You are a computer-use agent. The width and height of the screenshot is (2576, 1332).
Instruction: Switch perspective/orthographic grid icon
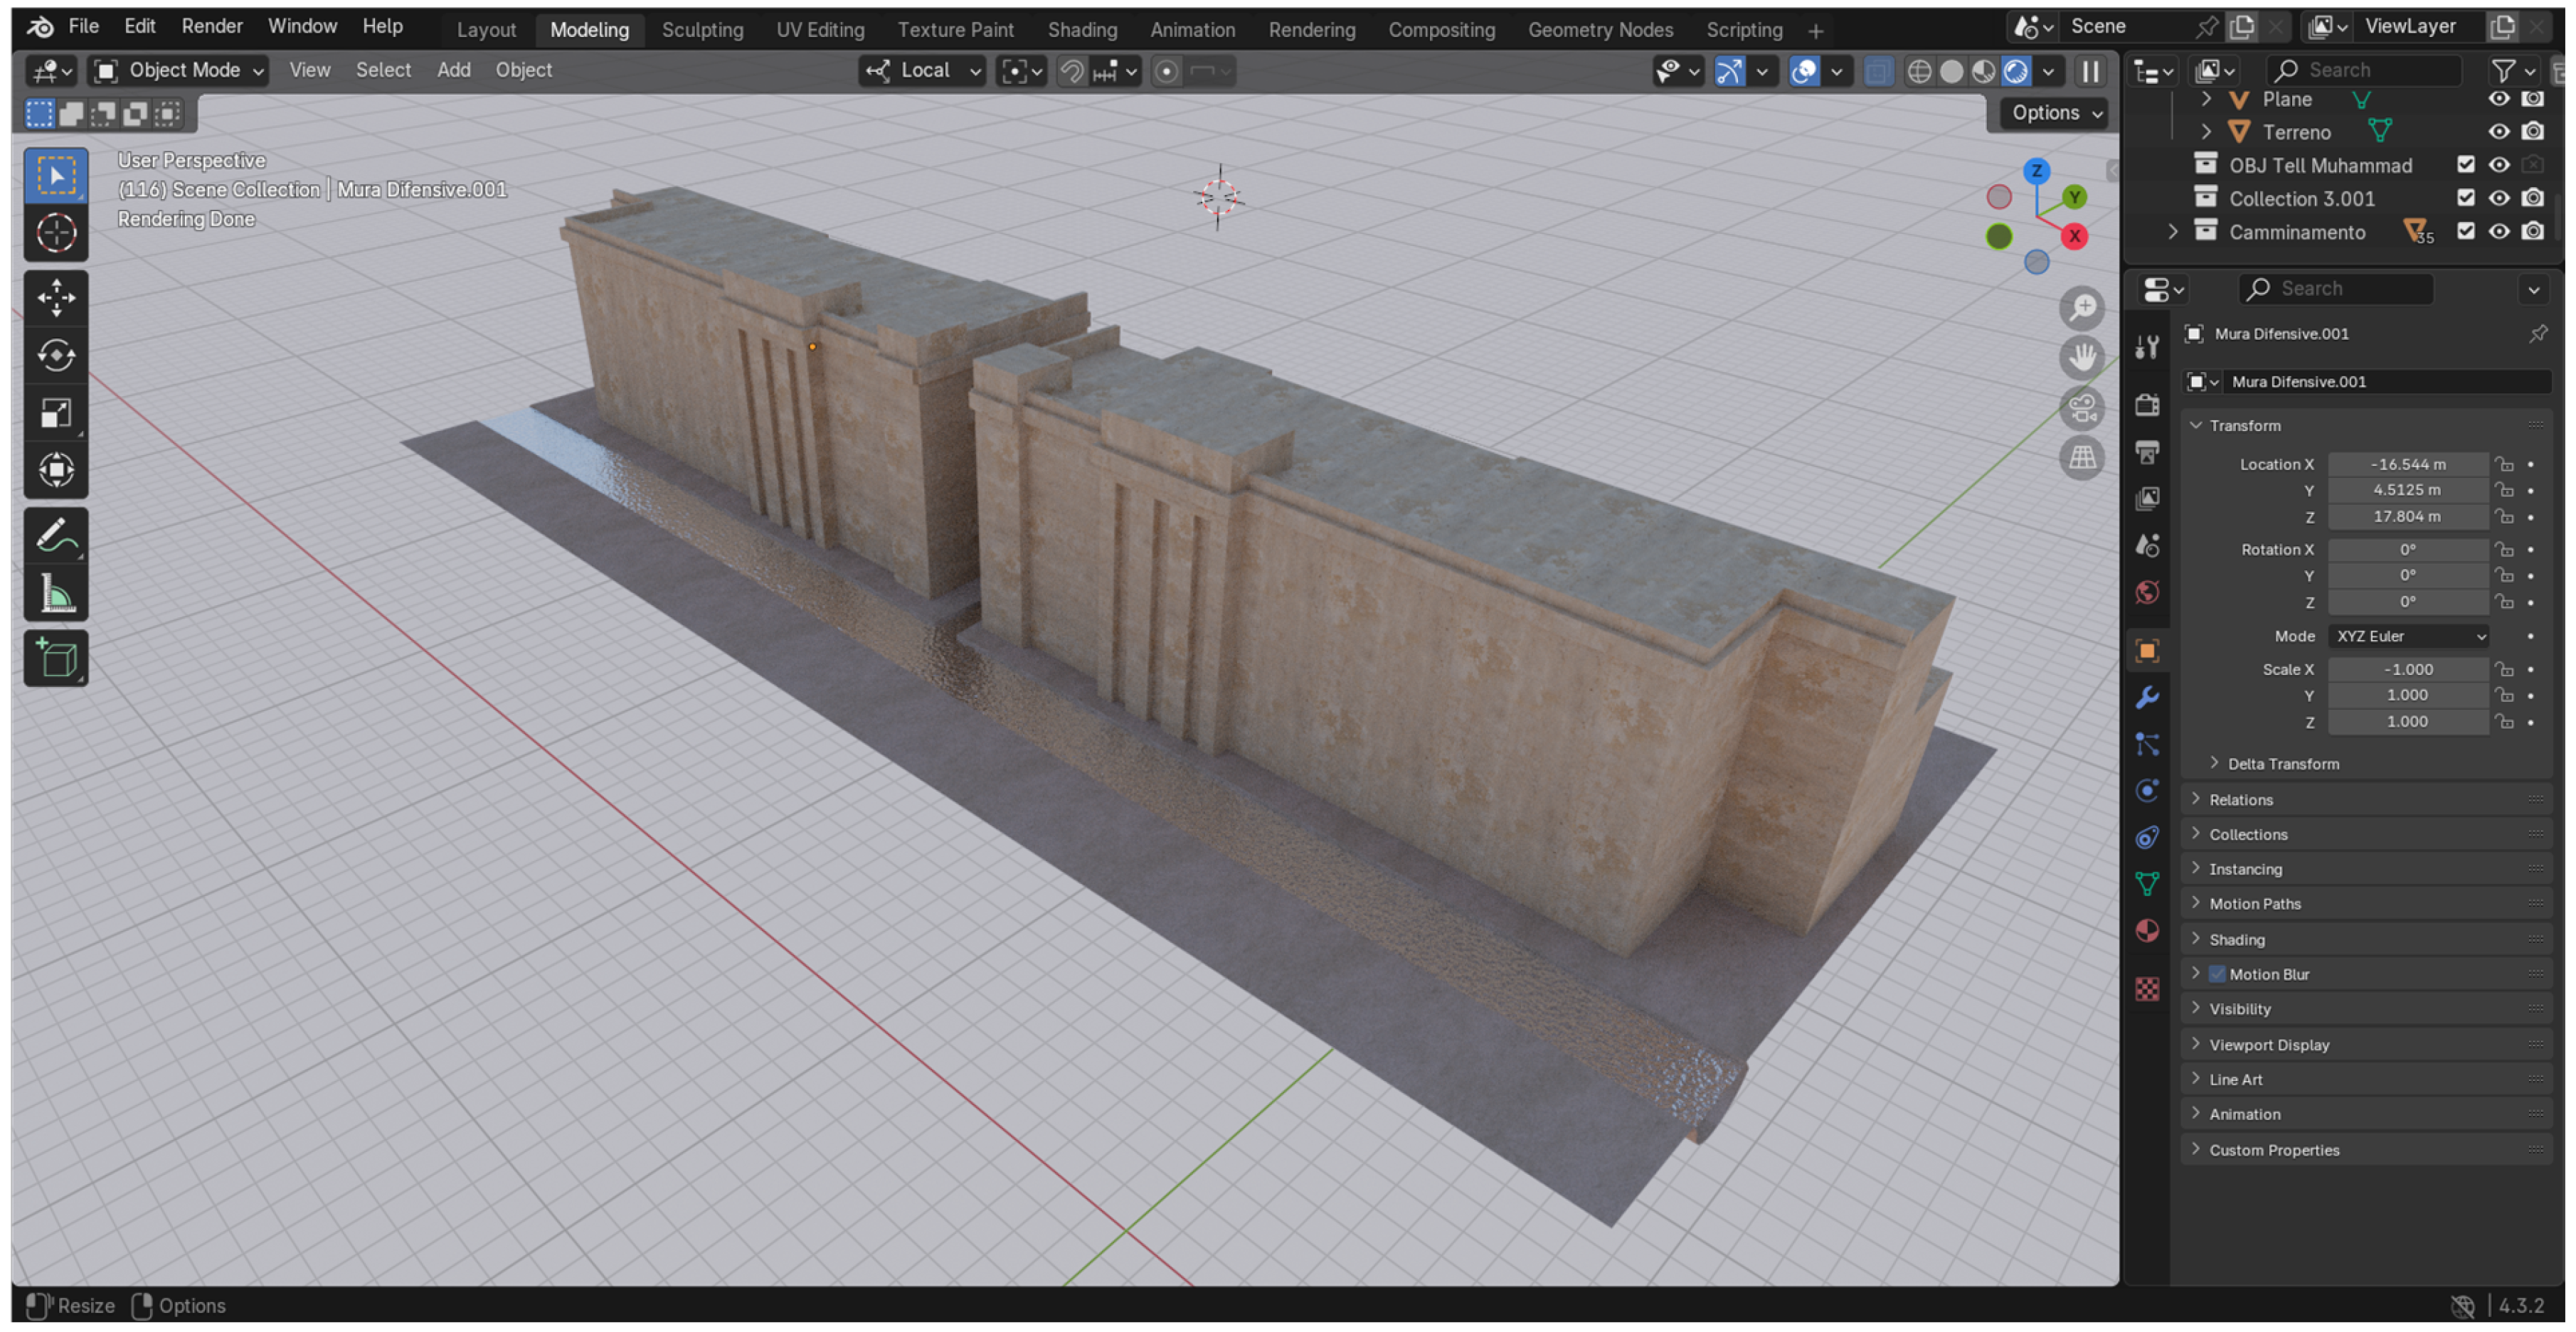2082,458
